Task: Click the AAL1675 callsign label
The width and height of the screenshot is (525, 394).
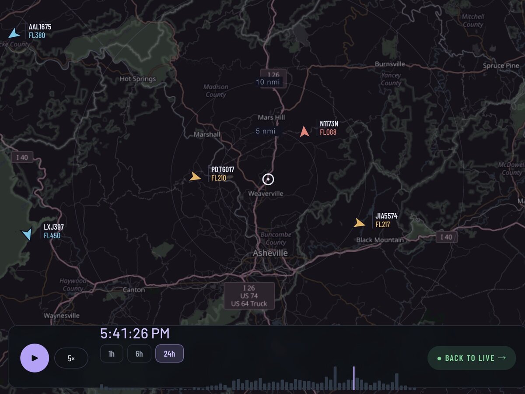Action: [40, 27]
